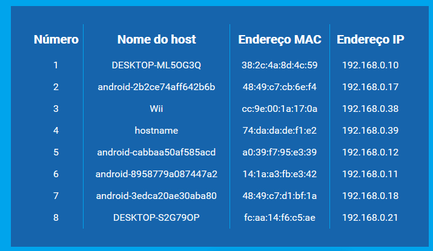Click the Endereço MAC column header
The height and width of the screenshot is (251, 433).
coord(280,40)
